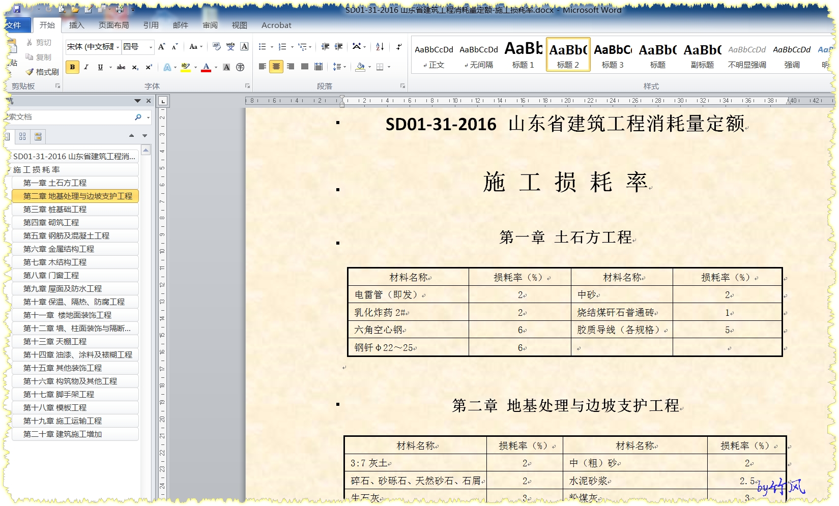
Task: Apply the 副标题 (Subtitle) style
Action: pos(702,54)
